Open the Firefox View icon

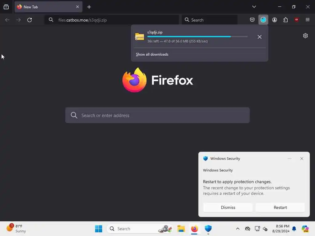6,7
